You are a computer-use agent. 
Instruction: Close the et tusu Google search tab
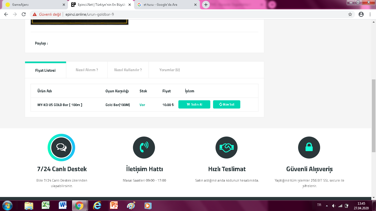[195, 5]
